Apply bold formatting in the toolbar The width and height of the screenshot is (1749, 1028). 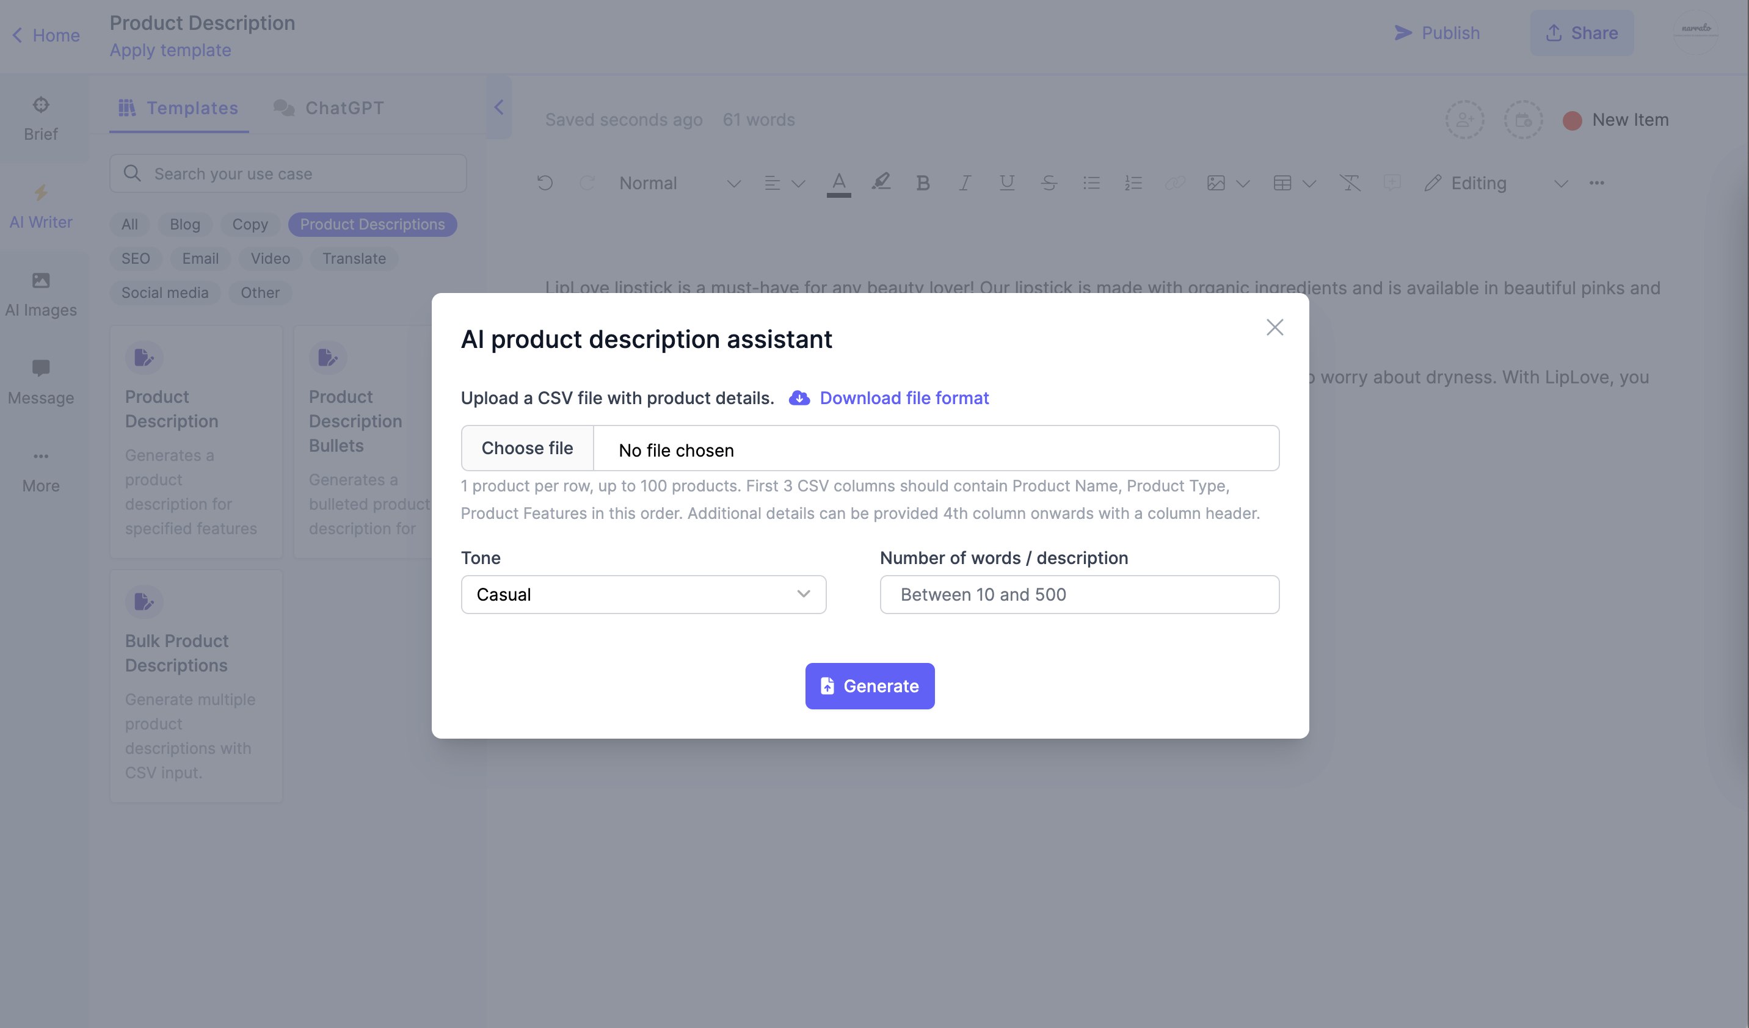pos(923,183)
